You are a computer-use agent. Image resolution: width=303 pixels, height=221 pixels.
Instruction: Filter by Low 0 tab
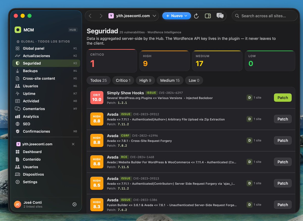point(194,80)
